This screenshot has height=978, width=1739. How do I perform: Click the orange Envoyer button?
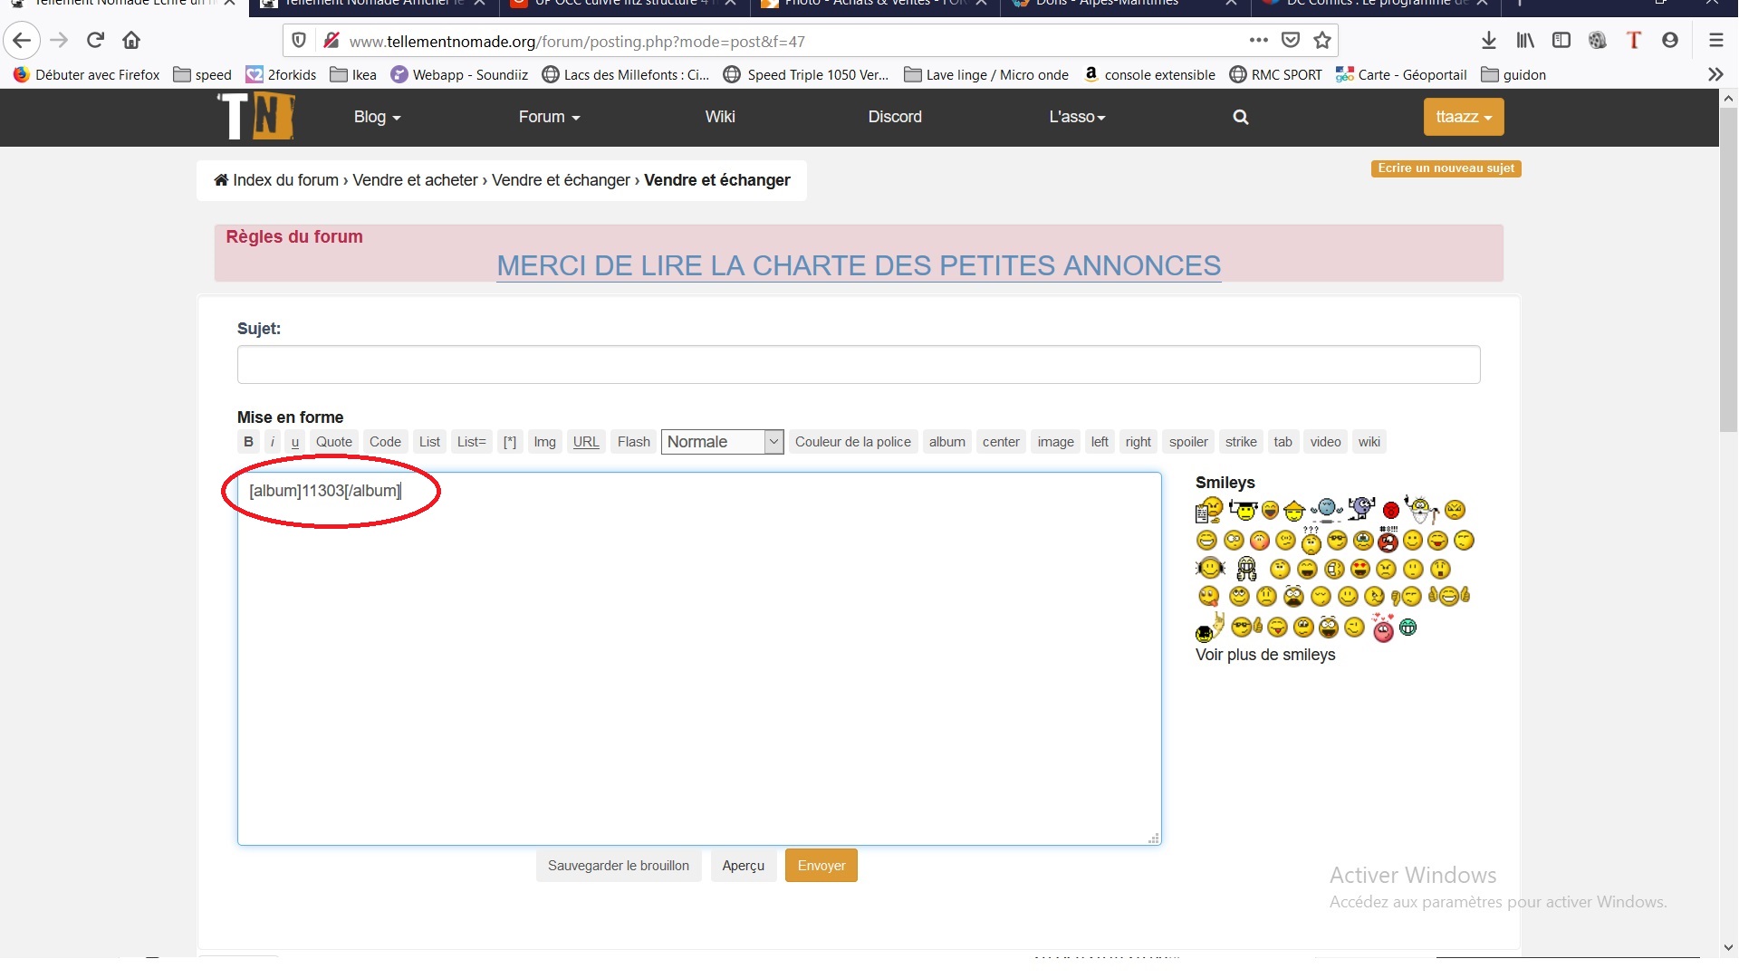[821, 866]
